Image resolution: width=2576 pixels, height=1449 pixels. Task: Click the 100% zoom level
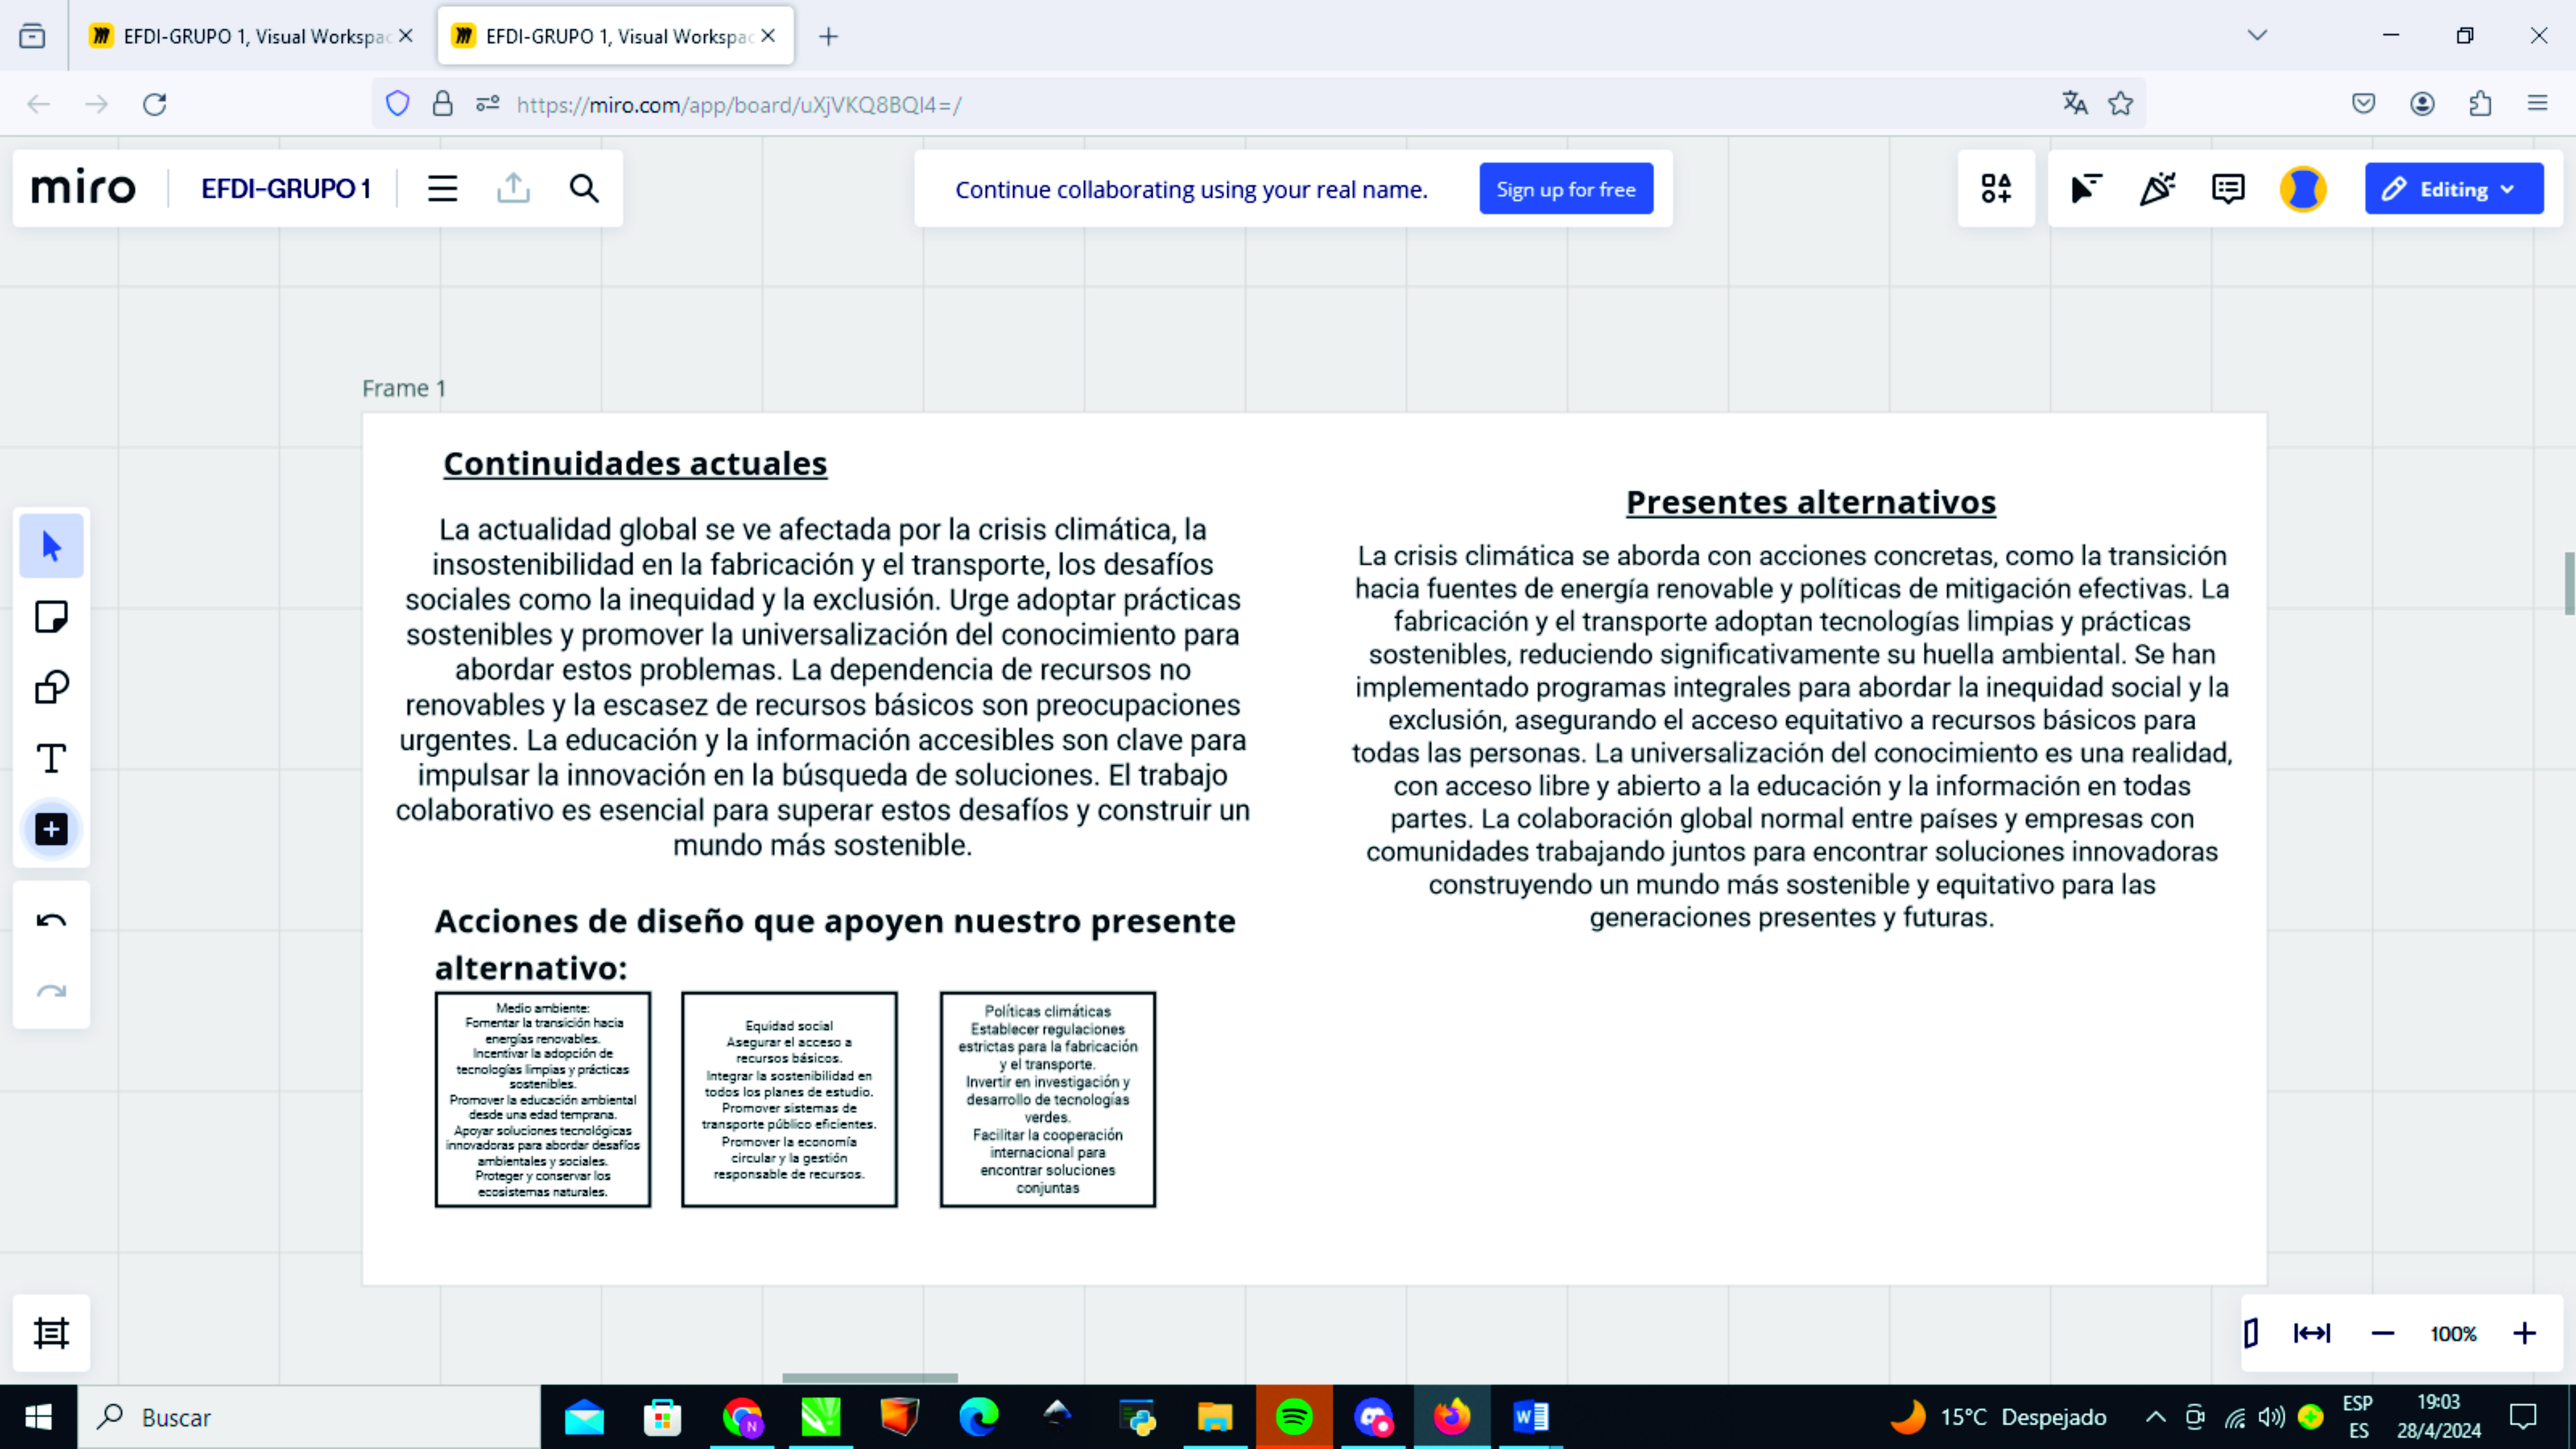tap(2453, 1334)
